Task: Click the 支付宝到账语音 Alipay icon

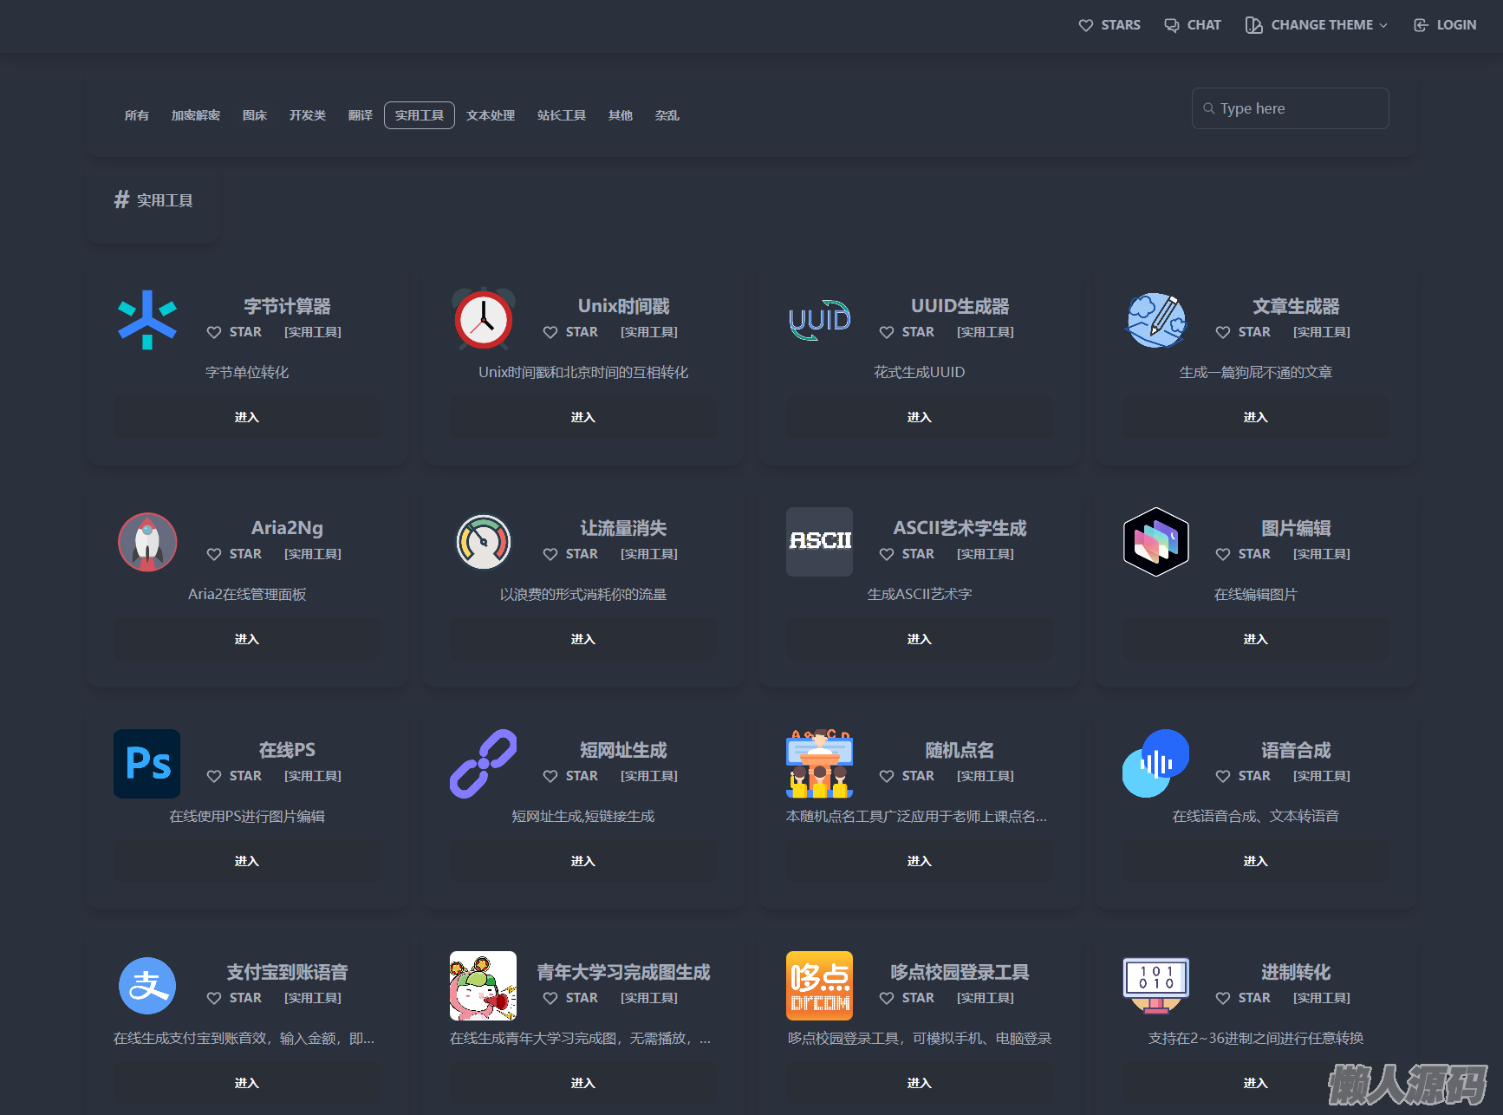Action: [147, 986]
